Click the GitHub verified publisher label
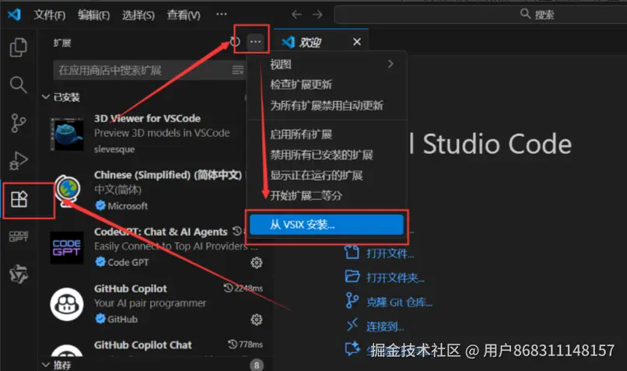Image resolution: width=627 pixels, height=371 pixels. [117, 319]
